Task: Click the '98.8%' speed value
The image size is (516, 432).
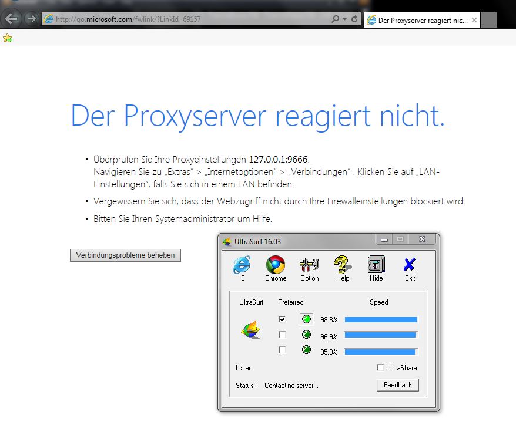Action: click(x=329, y=319)
